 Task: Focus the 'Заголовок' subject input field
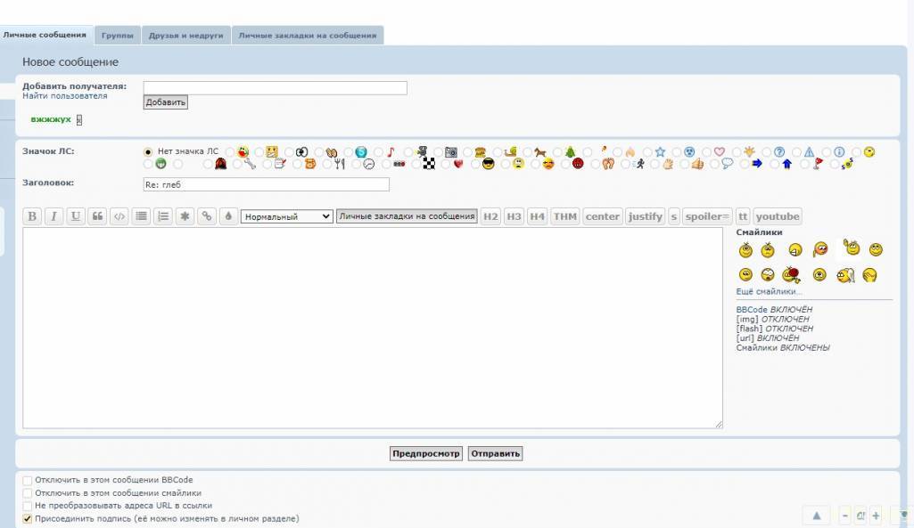point(266,184)
